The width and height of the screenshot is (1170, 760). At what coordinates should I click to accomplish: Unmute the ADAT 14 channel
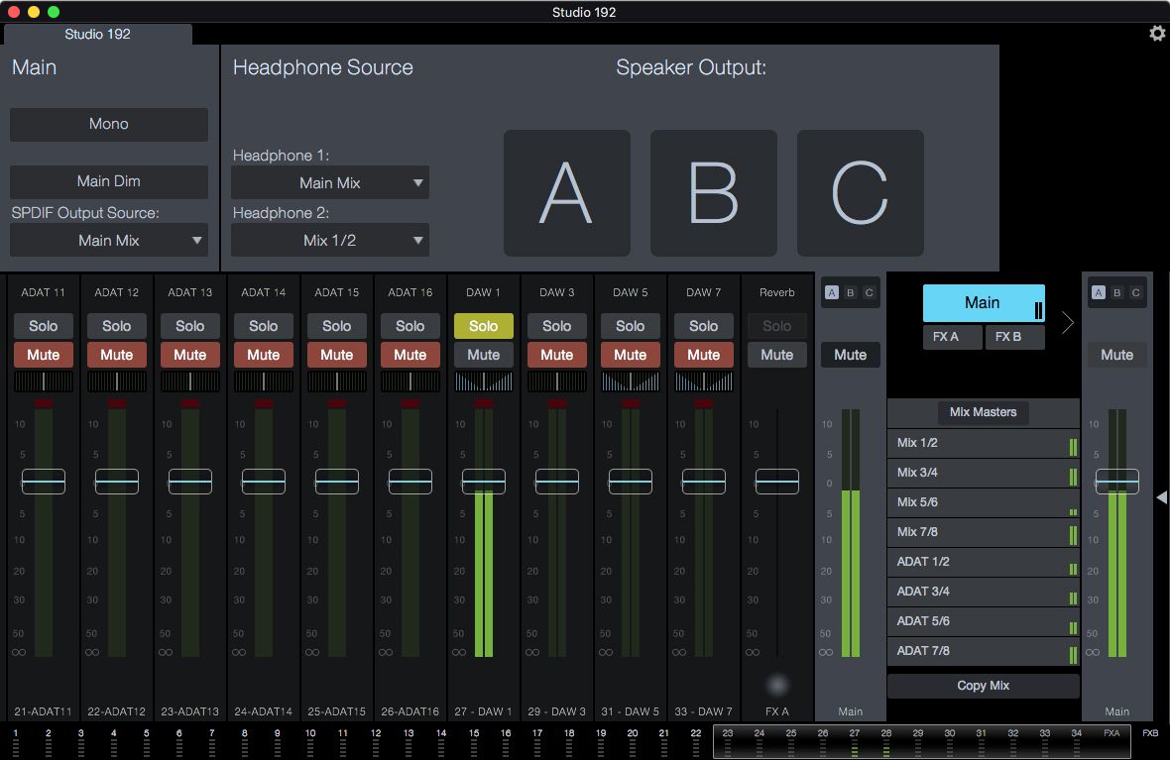(264, 355)
